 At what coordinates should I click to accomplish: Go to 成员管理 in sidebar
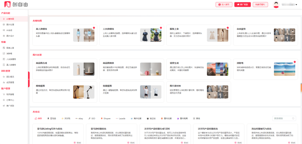[x=10, y=82]
